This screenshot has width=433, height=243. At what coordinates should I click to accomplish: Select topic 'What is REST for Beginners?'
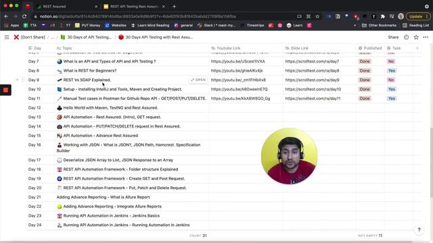click(x=90, y=71)
